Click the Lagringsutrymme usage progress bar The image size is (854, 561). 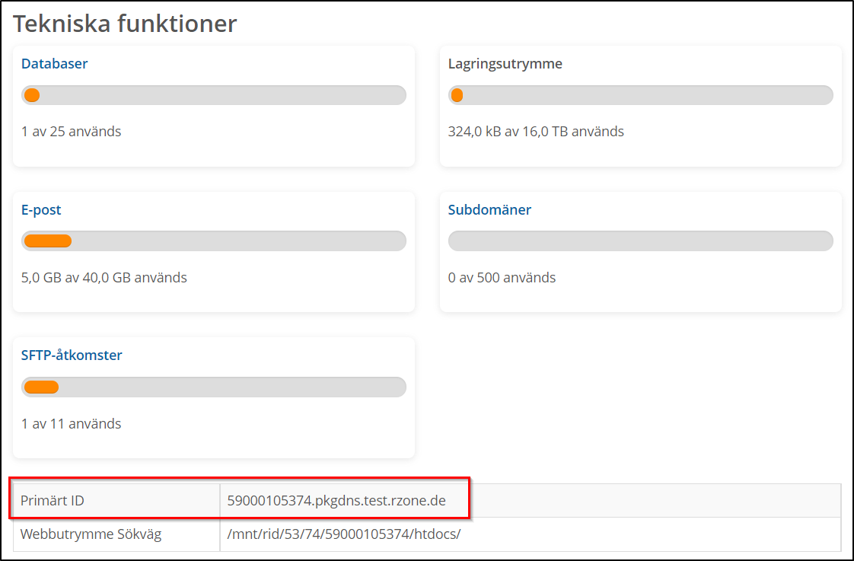[640, 95]
